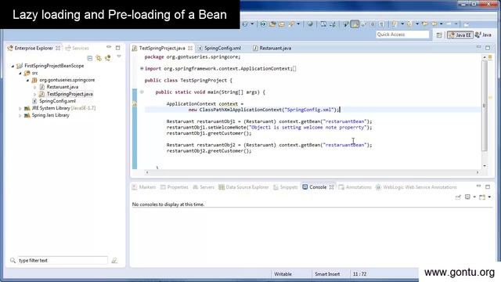This screenshot has width=501, height=282.
Task: Switch to the Services view tab
Action: [77, 49]
